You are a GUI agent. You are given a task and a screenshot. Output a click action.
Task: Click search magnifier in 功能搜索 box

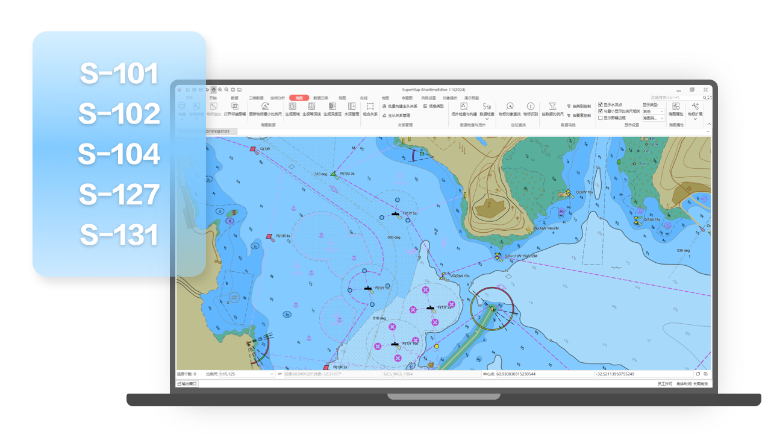click(x=704, y=98)
